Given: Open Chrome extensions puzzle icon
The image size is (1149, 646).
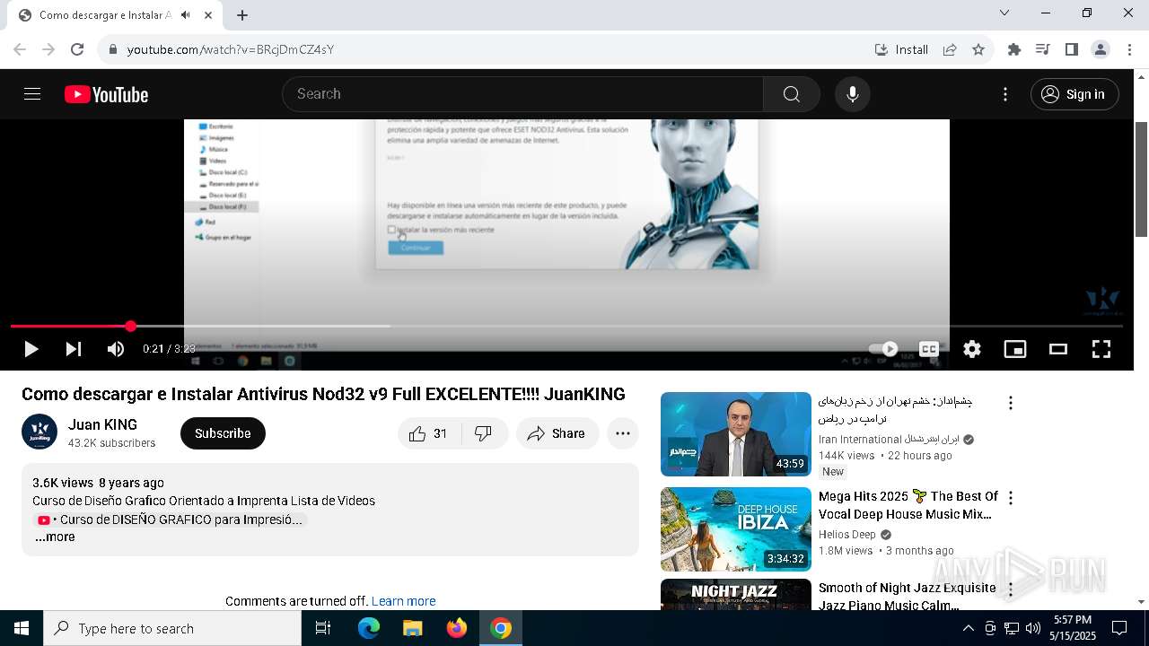Looking at the screenshot, I should click(x=1014, y=49).
